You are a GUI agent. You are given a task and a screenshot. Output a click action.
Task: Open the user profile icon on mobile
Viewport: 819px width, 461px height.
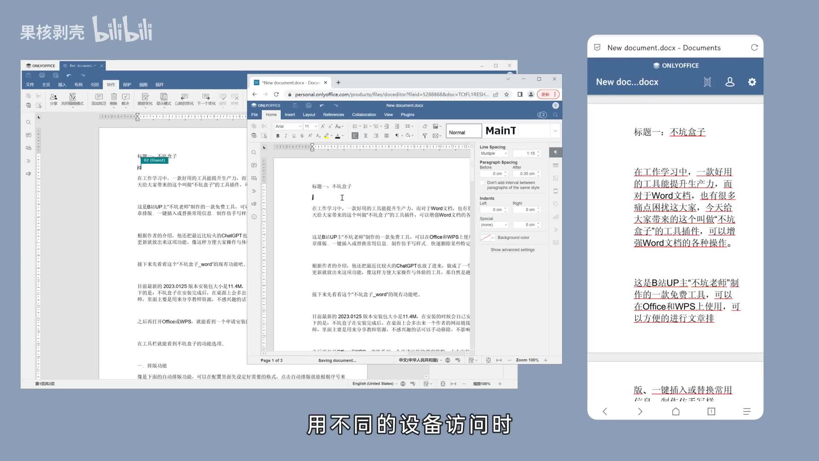point(730,82)
